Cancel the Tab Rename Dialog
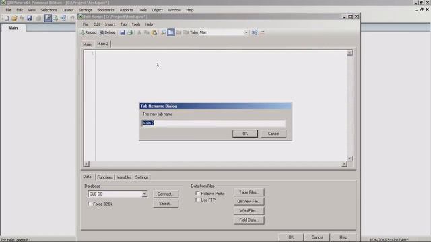This screenshot has width=431, height=242. coord(273,134)
